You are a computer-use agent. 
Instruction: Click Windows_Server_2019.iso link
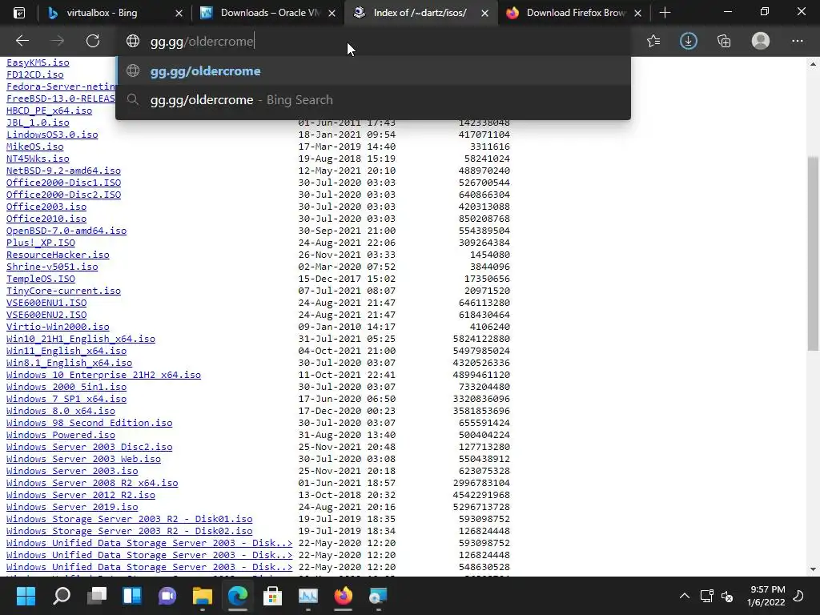pyautogui.click(x=72, y=507)
